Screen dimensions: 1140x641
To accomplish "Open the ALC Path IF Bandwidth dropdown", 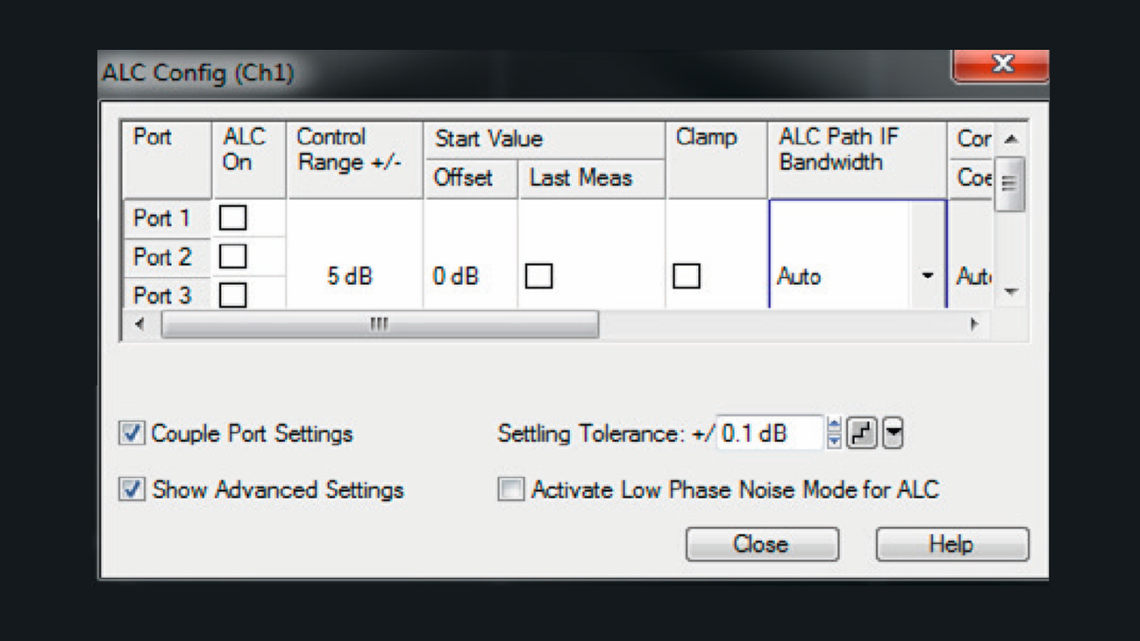I will click(x=927, y=276).
